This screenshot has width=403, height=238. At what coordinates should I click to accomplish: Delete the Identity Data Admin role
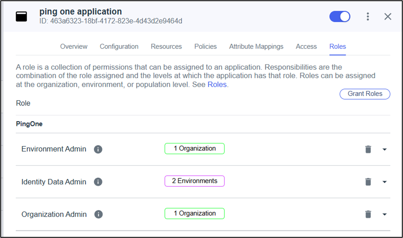tap(368, 182)
